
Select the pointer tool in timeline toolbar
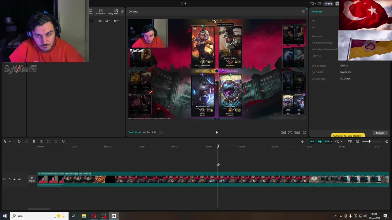click(5, 141)
